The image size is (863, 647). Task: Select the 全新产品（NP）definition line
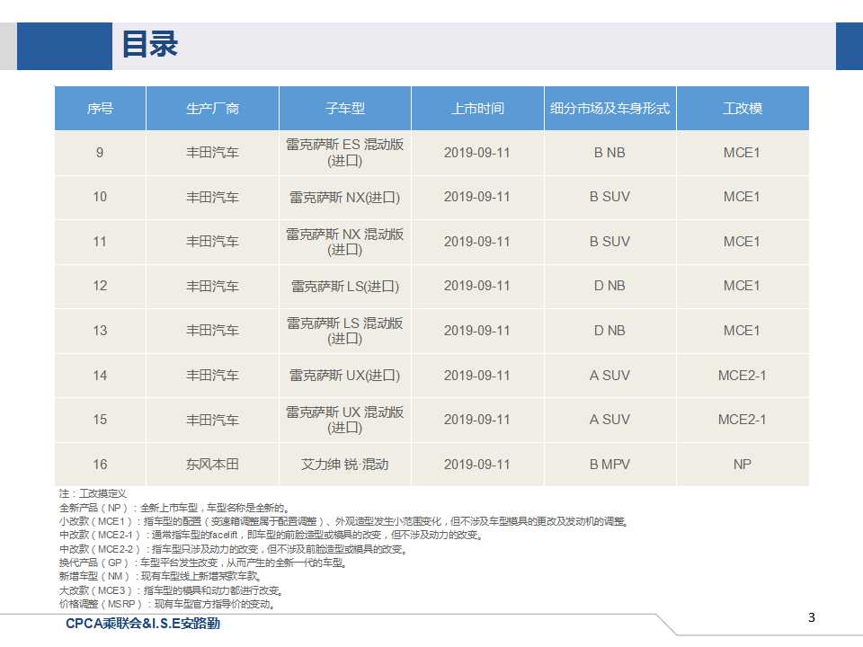174,507
